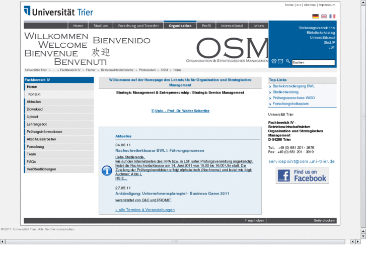
Task: Open Bibliothekskatalog quick link
Action: click(321, 33)
